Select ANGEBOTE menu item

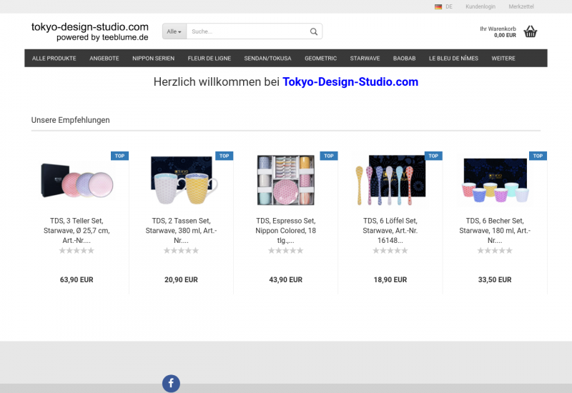tap(104, 59)
